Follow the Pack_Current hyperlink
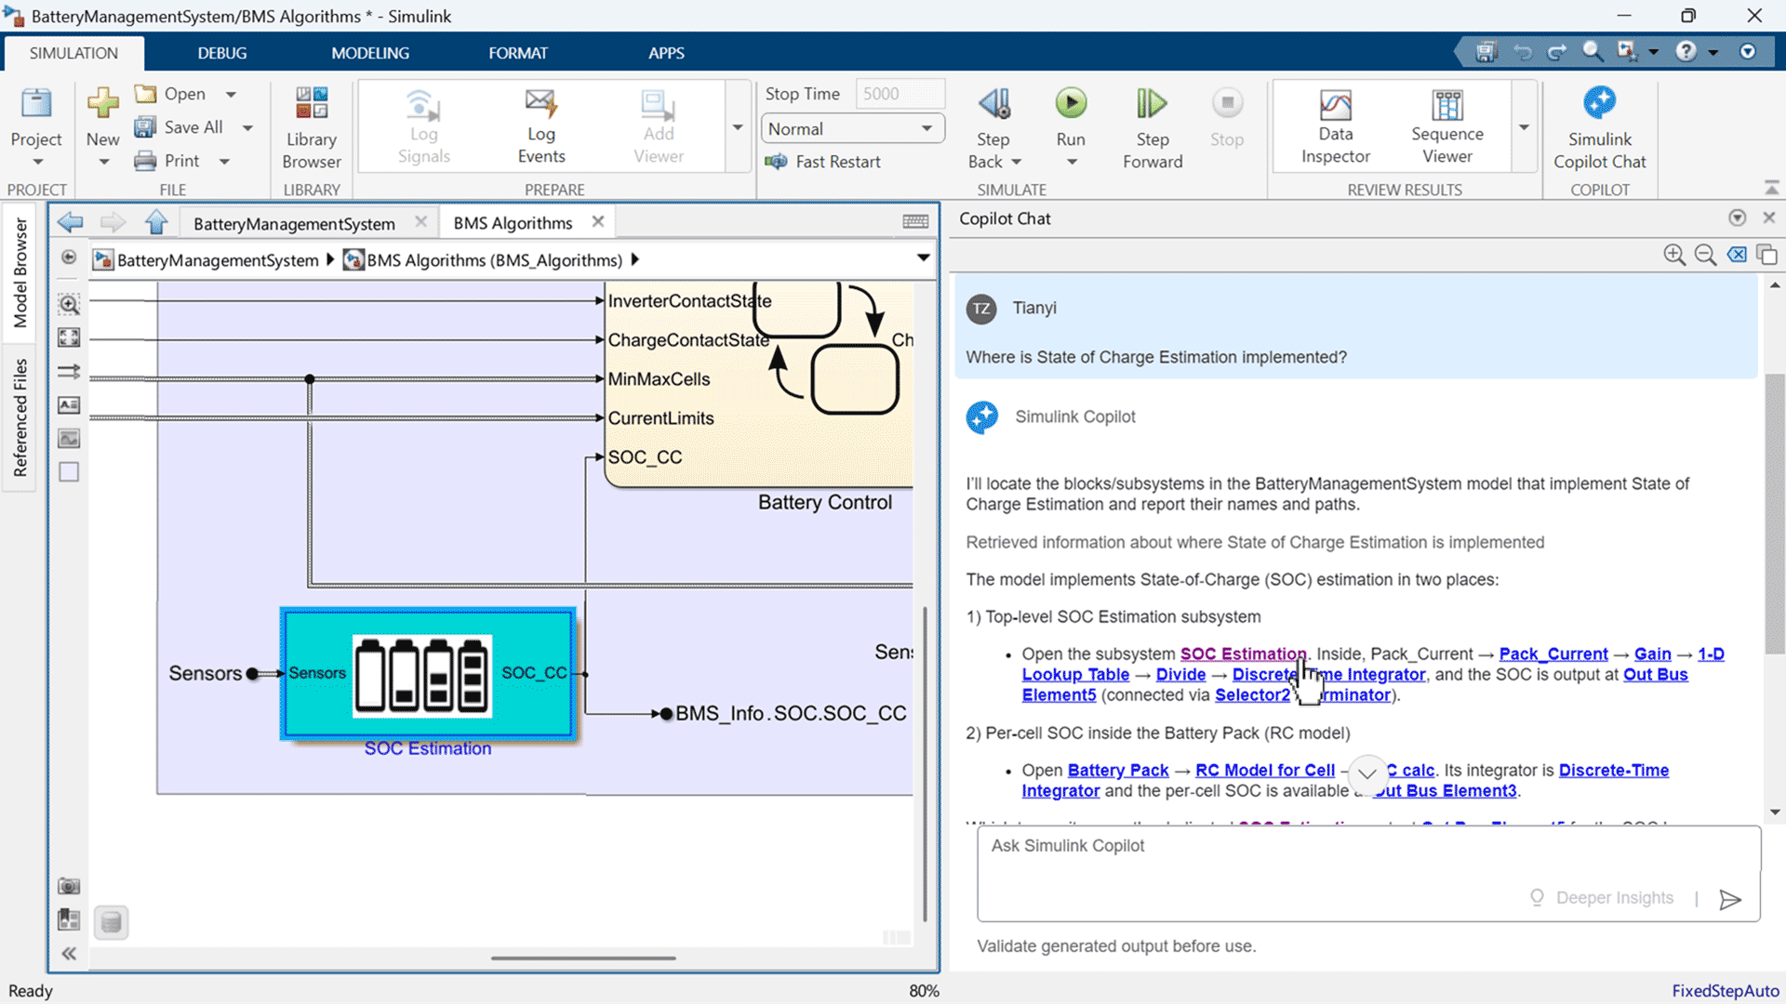This screenshot has width=1786, height=1004. coord(1553,654)
